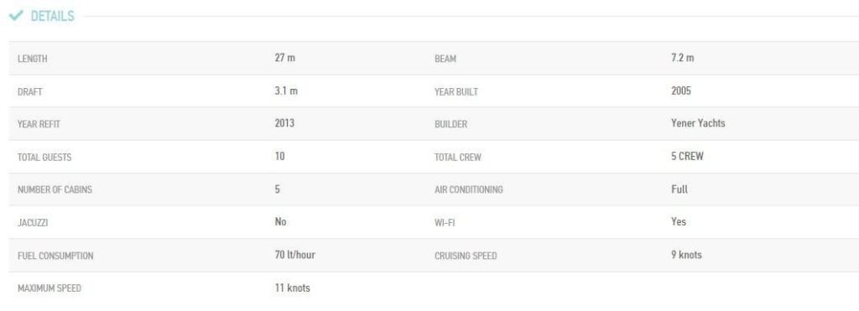The image size is (859, 311).
Task: Click the LENGTH label
Action: coord(33,60)
